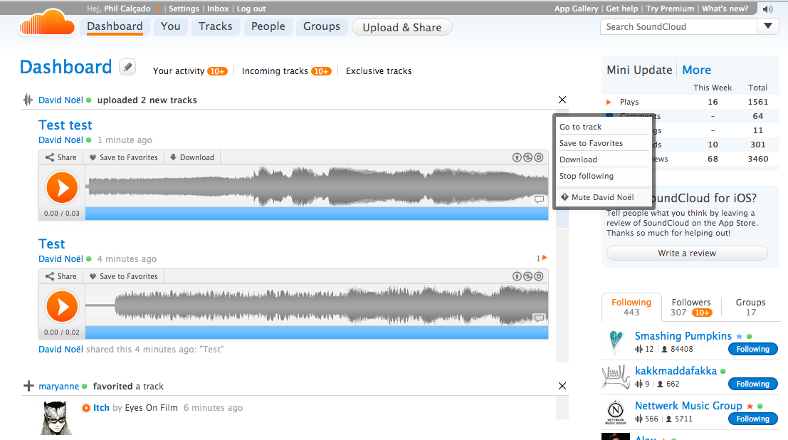Image resolution: width=788 pixels, height=440 pixels.
Task: Seek within the "Test" track waveform
Action: point(317,305)
